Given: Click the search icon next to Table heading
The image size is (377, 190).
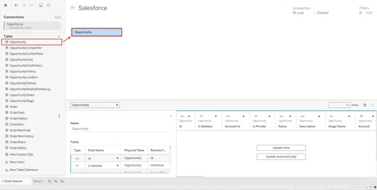Looking at the screenshot, I should (59, 36).
